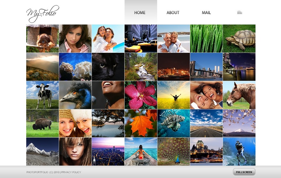Go to the ABOUT page

[173, 13]
